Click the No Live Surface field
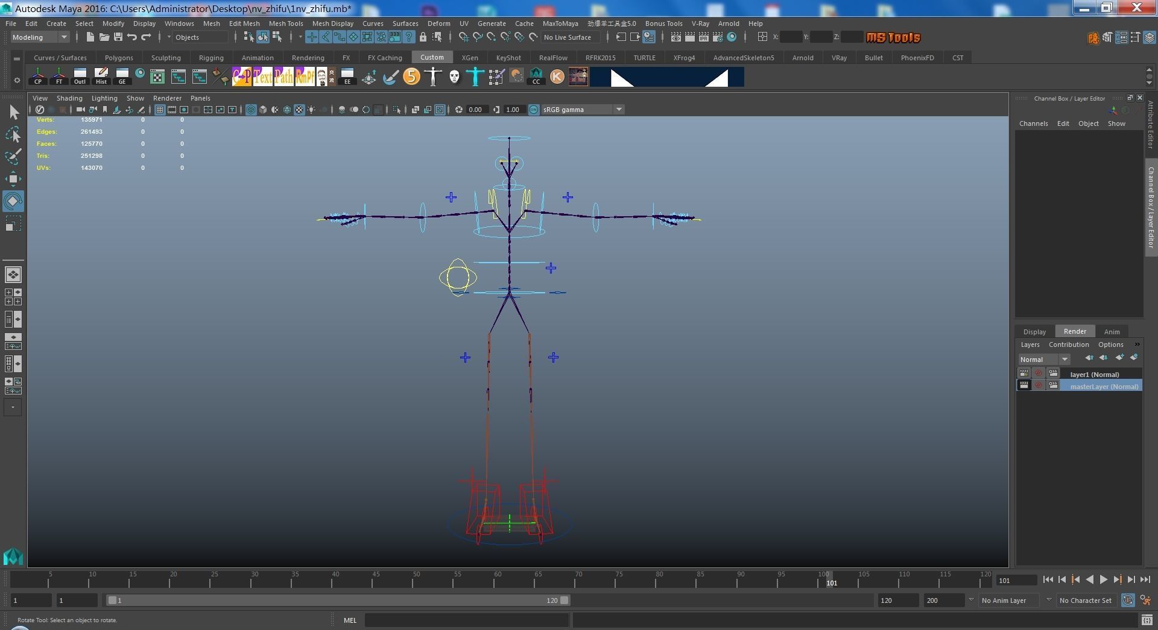The height and width of the screenshot is (630, 1158). tap(569, 37)
